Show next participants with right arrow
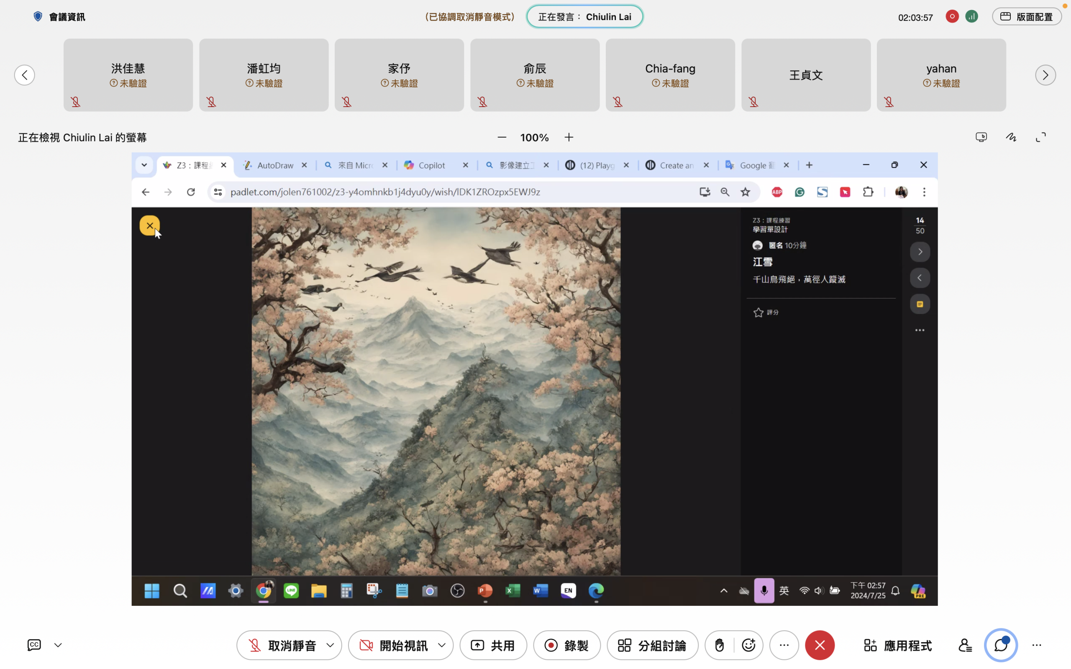 pyautogui.click(x=1045, y=75)
